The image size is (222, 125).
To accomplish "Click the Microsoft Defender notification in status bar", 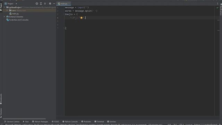I will pos(84,124).
